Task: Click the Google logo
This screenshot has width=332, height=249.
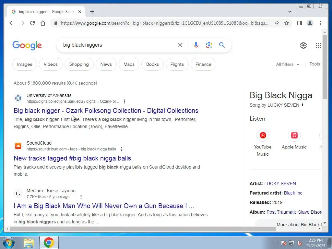Action: click(27, 45)
